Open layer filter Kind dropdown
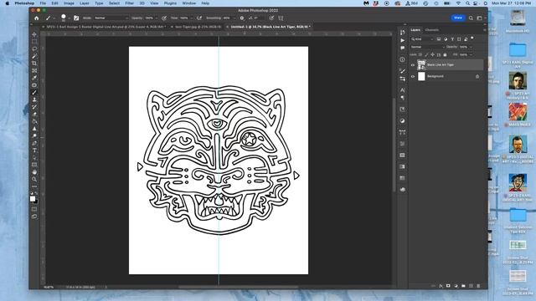The image size is (536, 301). pos(422,39)
